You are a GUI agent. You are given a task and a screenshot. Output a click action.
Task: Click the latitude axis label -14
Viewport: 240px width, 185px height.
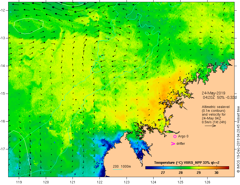click(x=3, y=66)
